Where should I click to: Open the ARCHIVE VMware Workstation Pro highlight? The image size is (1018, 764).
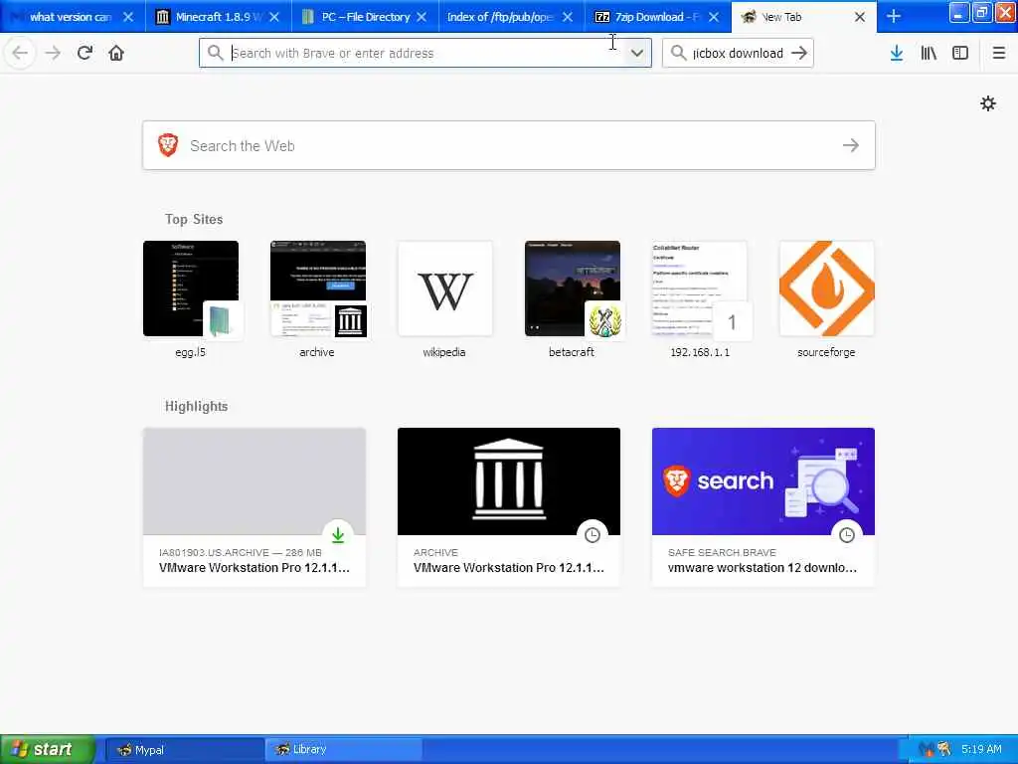point(509,507)
